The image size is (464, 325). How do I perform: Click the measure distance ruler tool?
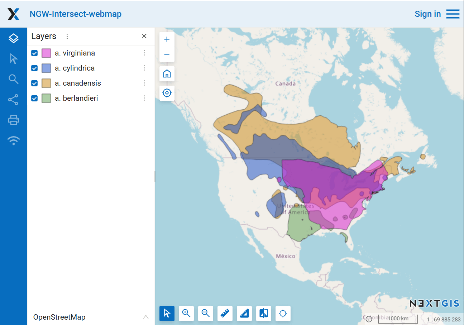click(x=225, y=314)
